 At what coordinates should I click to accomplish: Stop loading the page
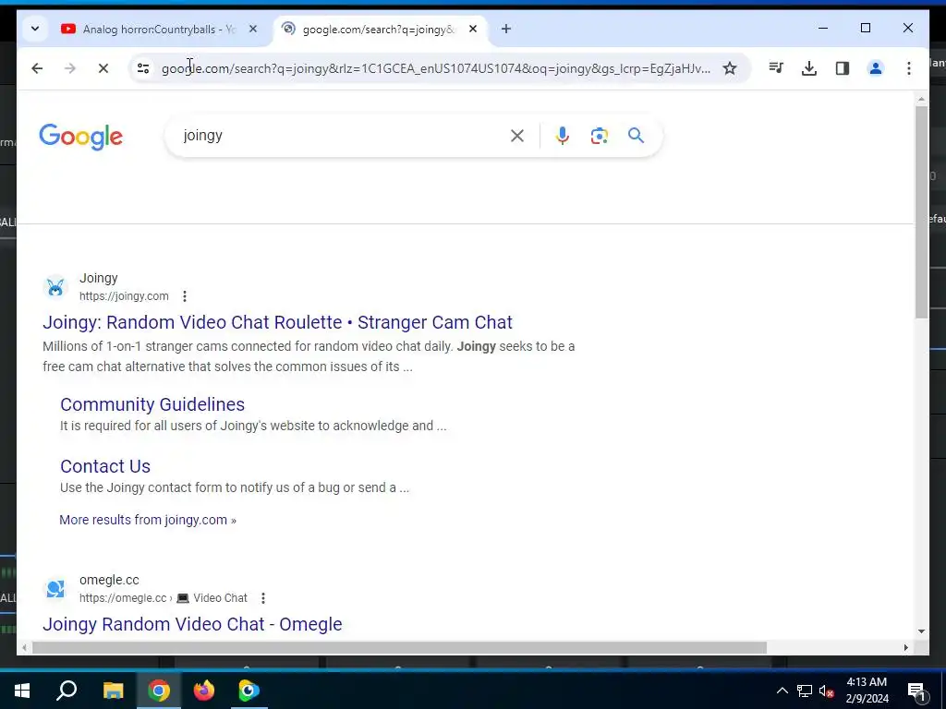[x=103, y=68]
